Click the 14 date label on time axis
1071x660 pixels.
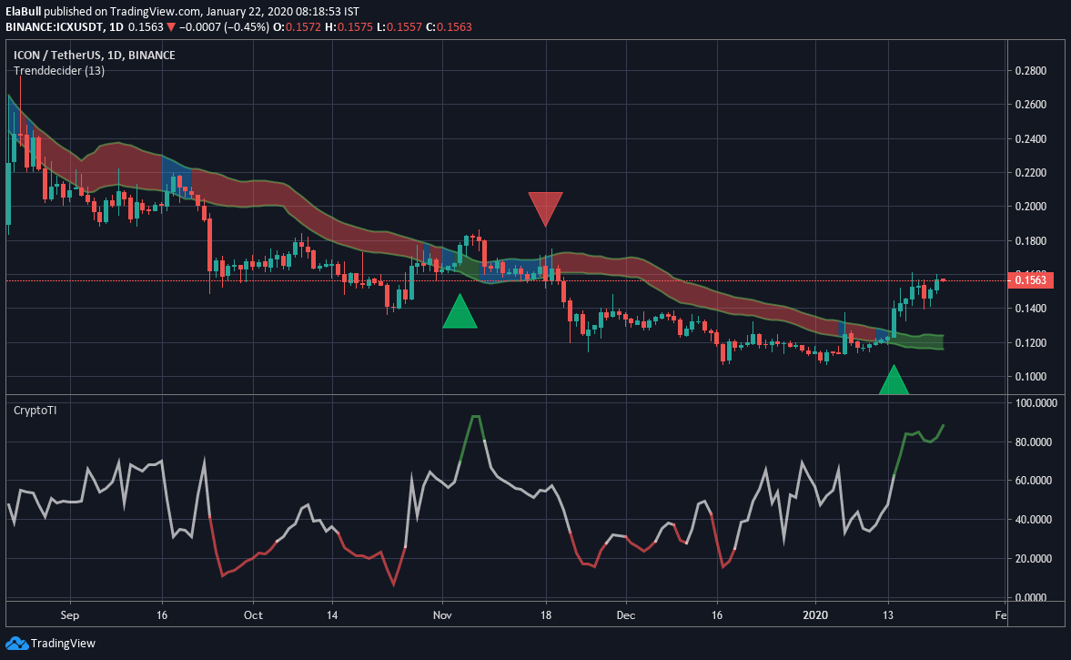pyautogui.click(x=332, y=614)
